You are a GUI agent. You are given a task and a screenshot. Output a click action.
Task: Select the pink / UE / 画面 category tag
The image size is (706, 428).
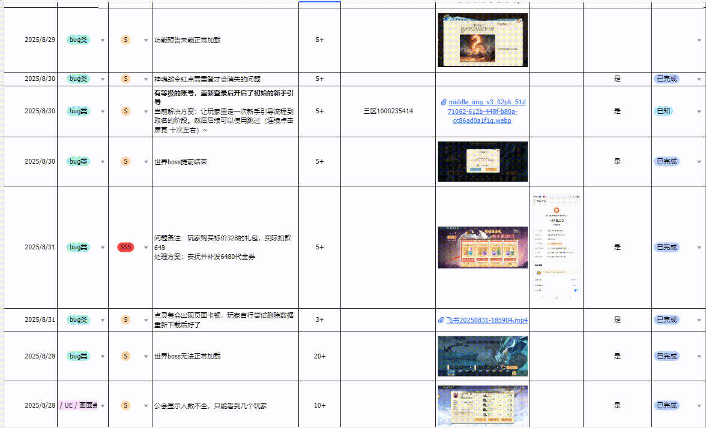78,405
